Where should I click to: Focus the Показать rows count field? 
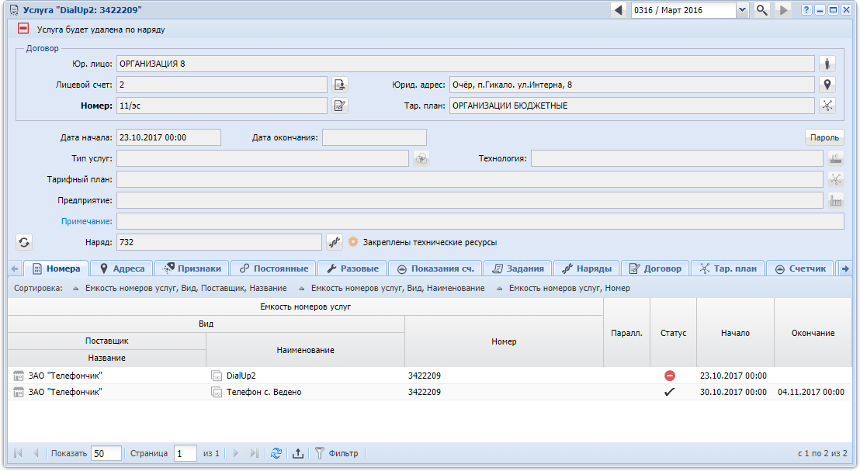106,453
